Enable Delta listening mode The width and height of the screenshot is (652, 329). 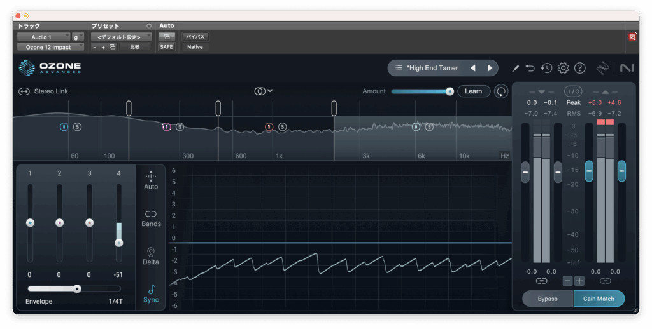pyautogui.click(x=151, y=255)
